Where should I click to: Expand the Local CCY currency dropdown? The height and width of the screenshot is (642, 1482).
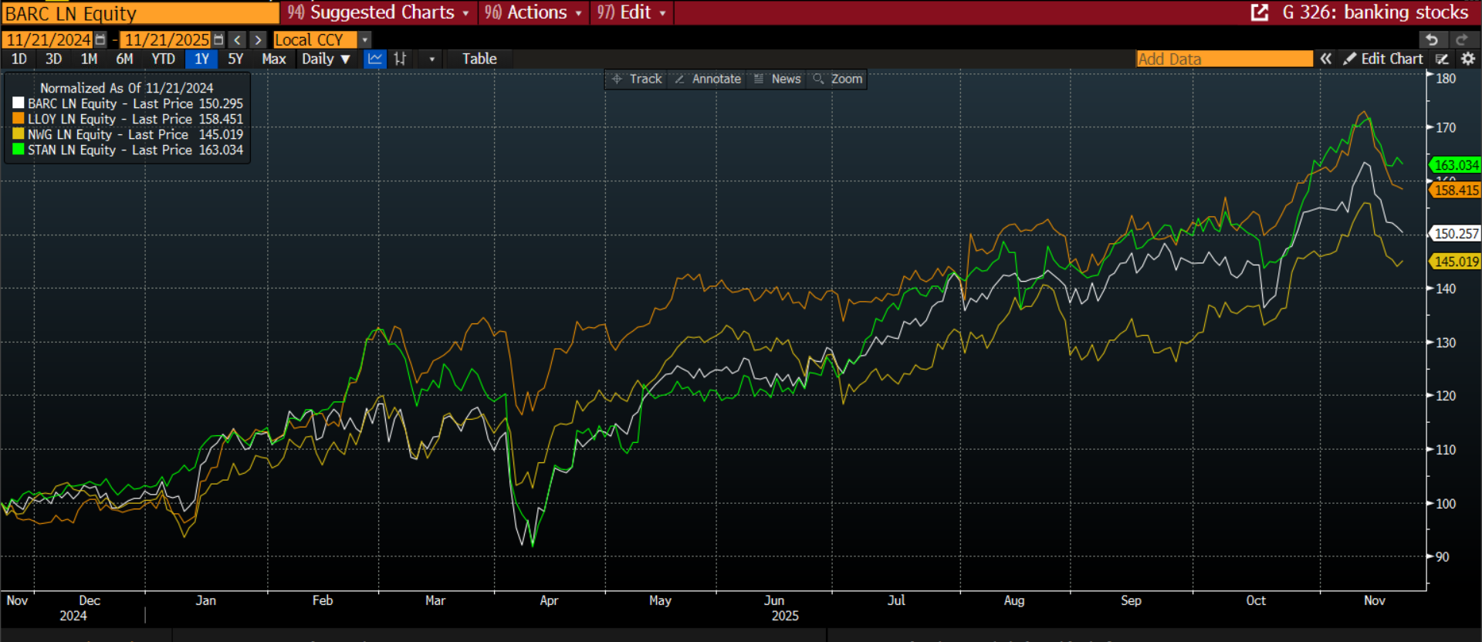pos(365,39)
